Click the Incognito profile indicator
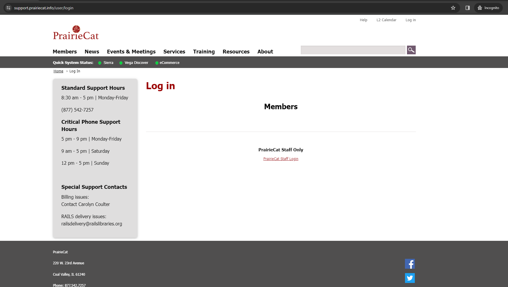The image size is (508, 287). point(488,8)
